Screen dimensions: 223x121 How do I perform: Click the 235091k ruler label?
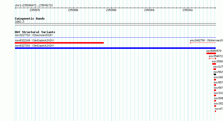coord(188,10)
